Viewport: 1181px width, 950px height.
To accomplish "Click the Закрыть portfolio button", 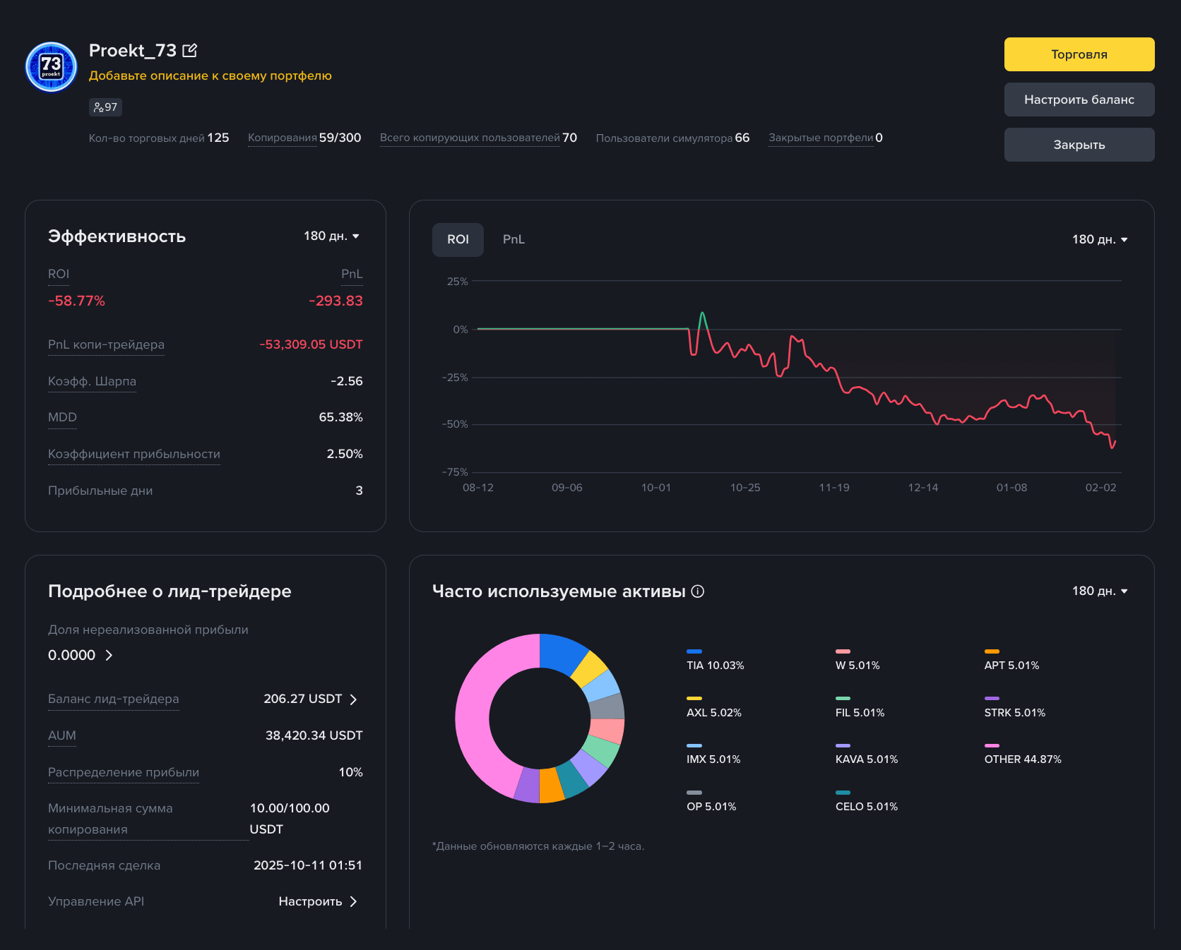I will 1079,145.
